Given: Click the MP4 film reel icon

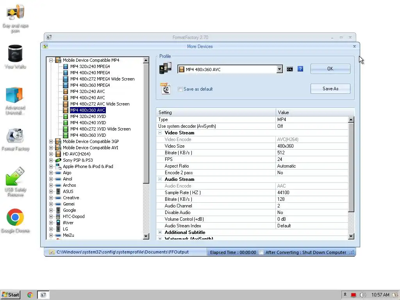Looking at the screenshot, I should pos(165,89).
